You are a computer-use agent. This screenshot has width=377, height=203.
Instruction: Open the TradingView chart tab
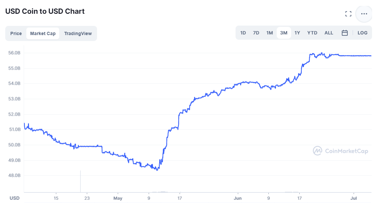click(78, 33)
